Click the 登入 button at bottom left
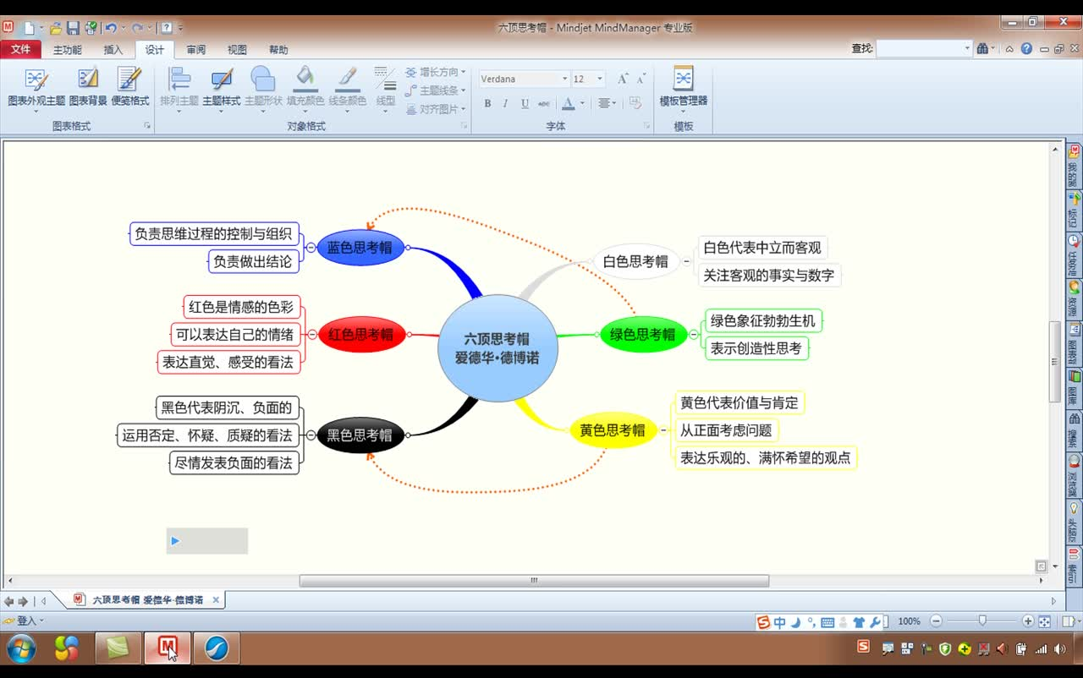Image resolution: width=1083 pixels, height=678 pixels. (23, 620)
